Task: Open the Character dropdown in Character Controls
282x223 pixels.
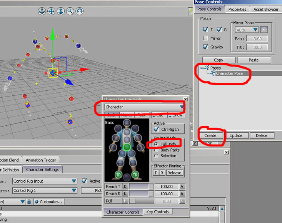Action: [144, 107]
